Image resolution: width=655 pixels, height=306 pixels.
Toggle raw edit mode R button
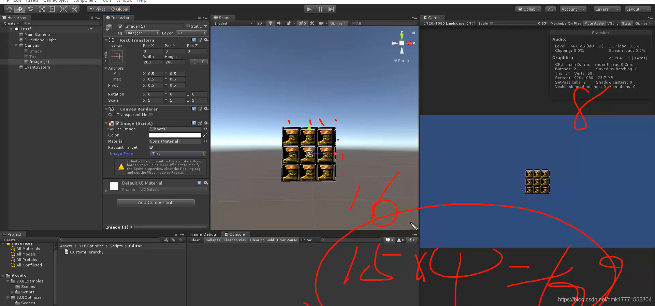(x=203, y=62)
